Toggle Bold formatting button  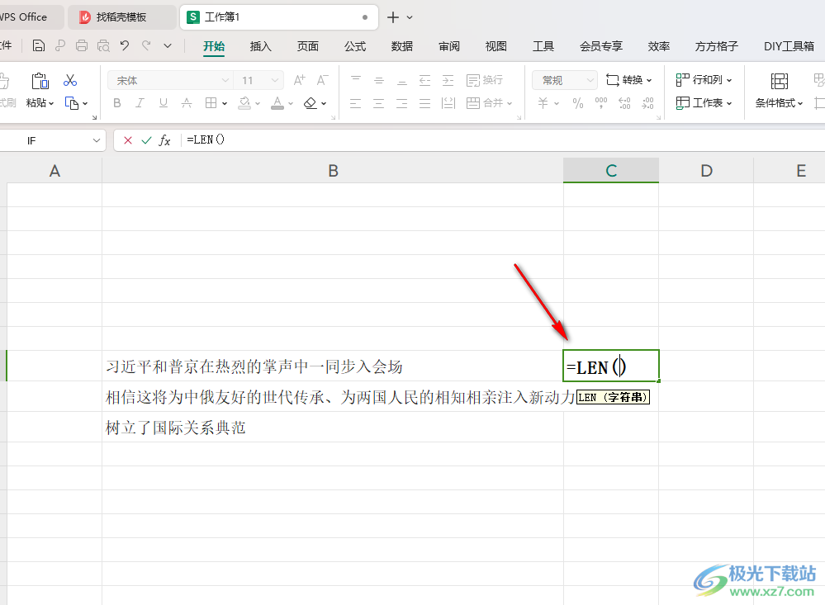116,103
